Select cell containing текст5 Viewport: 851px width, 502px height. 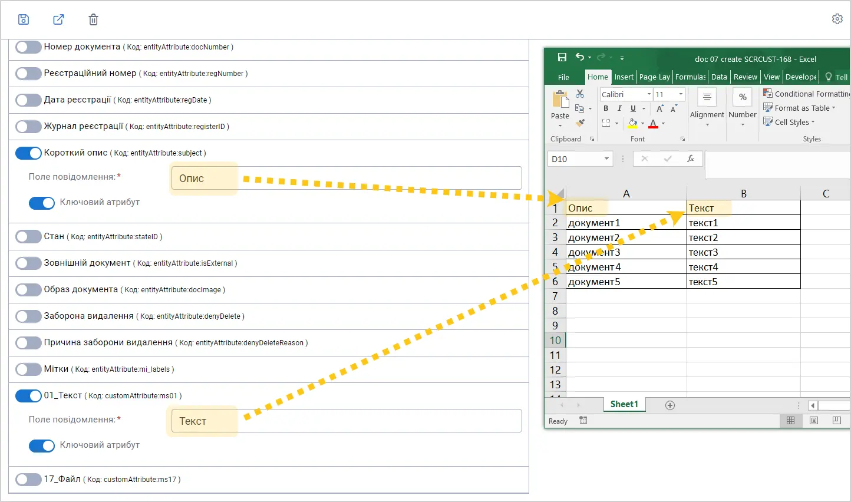(744, 282)
